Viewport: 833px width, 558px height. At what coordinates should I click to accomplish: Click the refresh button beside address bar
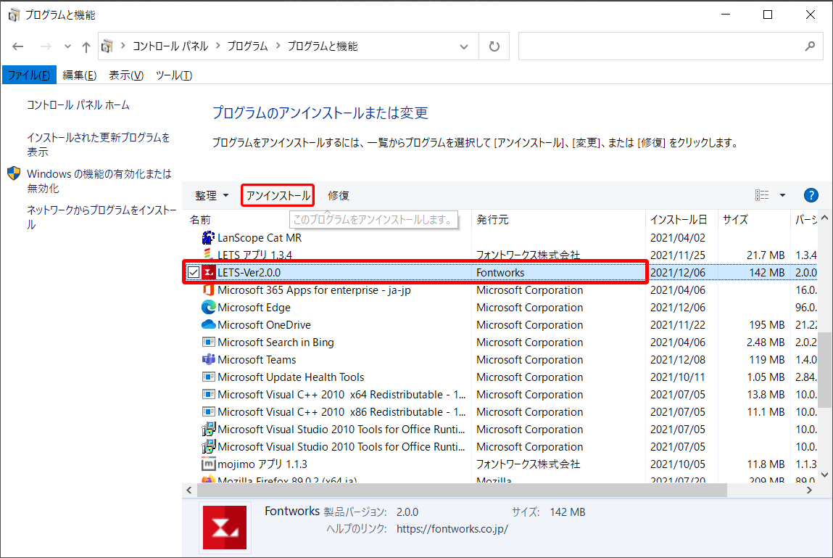coord(494,46)
